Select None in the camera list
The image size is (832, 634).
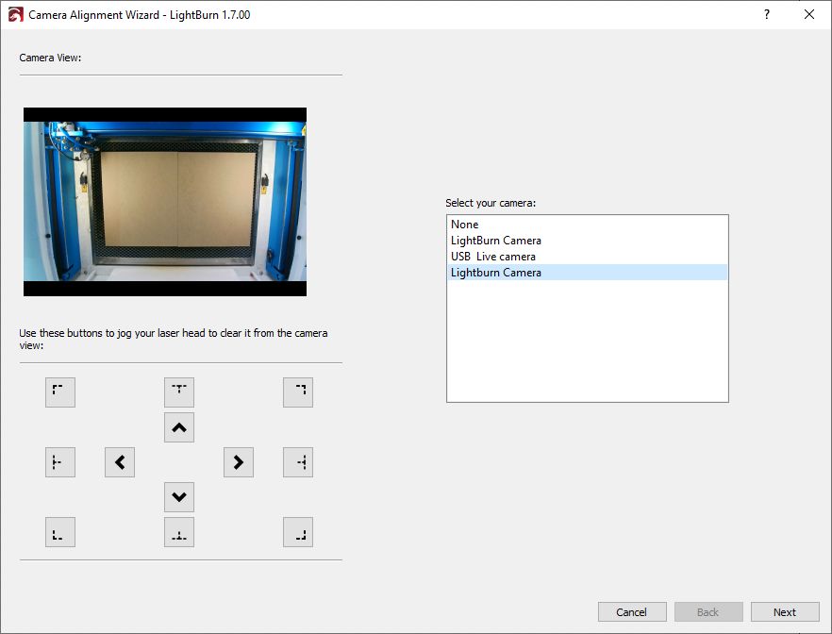click(588, 225)
